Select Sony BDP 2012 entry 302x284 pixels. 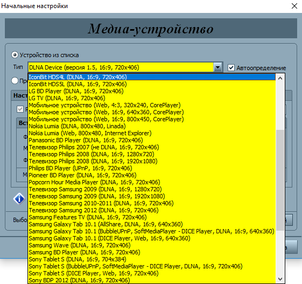(152, 280)
